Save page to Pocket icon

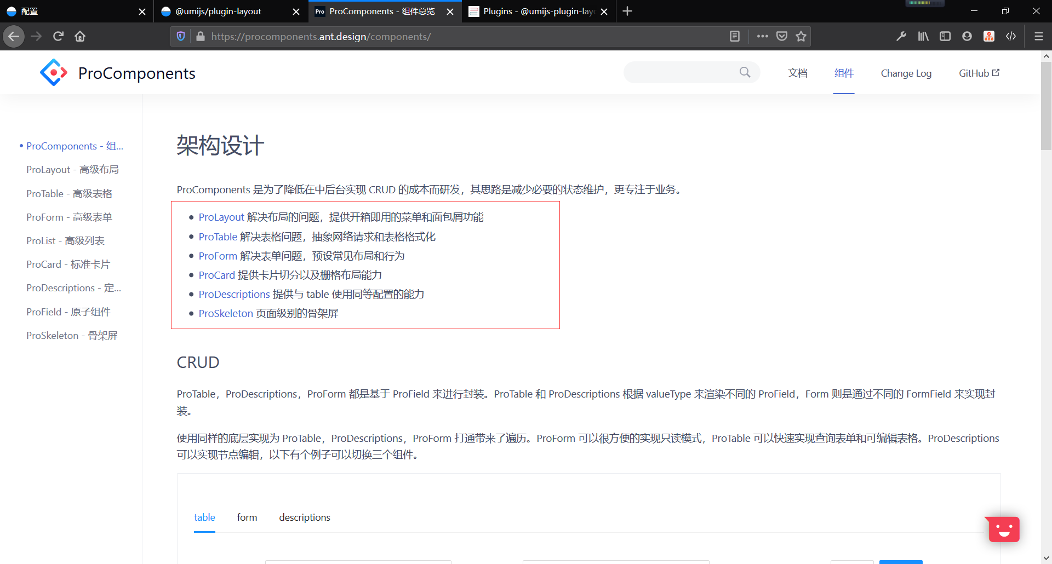[782, 37]
